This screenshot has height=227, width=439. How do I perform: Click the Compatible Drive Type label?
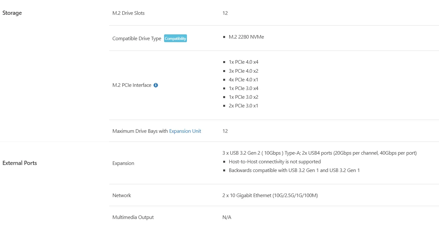[137, 39]
